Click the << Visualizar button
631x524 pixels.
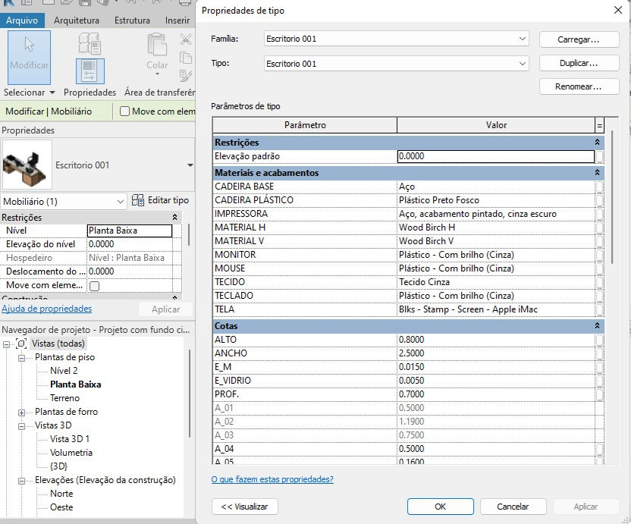[x=245, y=507]
